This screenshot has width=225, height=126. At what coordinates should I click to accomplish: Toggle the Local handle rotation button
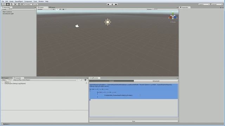click(x=34, y=5)
